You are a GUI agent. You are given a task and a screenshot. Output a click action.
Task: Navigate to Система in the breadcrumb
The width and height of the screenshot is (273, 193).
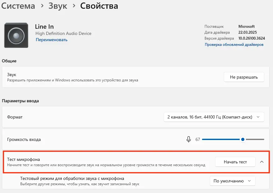tap(18, 6)
